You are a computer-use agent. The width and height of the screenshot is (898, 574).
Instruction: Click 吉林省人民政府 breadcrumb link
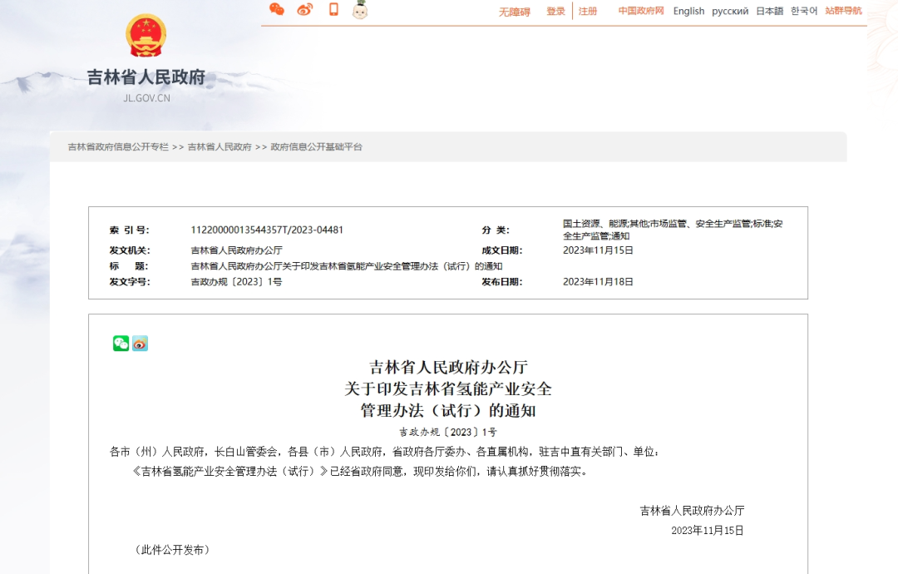220,147
